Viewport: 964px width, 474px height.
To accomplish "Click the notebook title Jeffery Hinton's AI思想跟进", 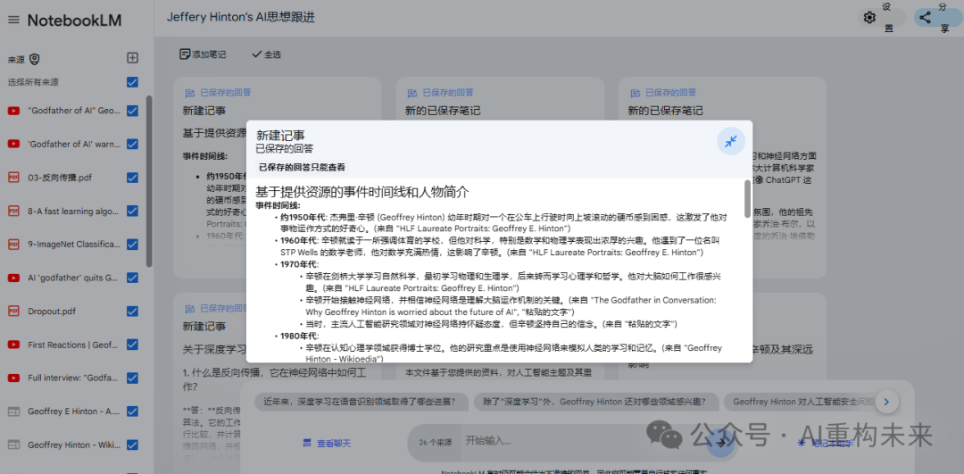I will [x=241, y=17].
